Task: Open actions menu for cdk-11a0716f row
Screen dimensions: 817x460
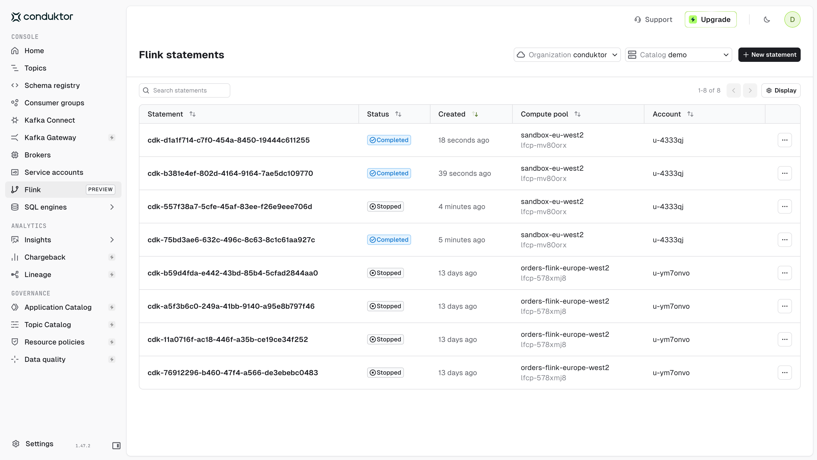Action: 785,339
